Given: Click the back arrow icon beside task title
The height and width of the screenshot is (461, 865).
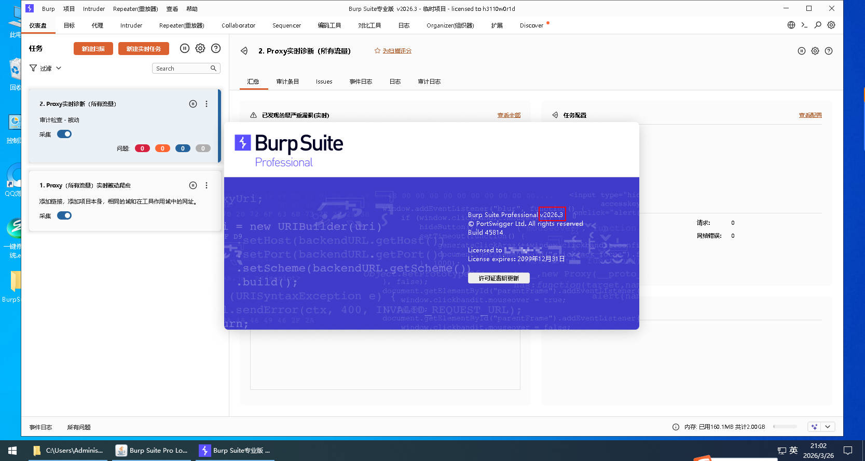Looking at the screenshot, I should pyautogui.click(x=244, y=51).
